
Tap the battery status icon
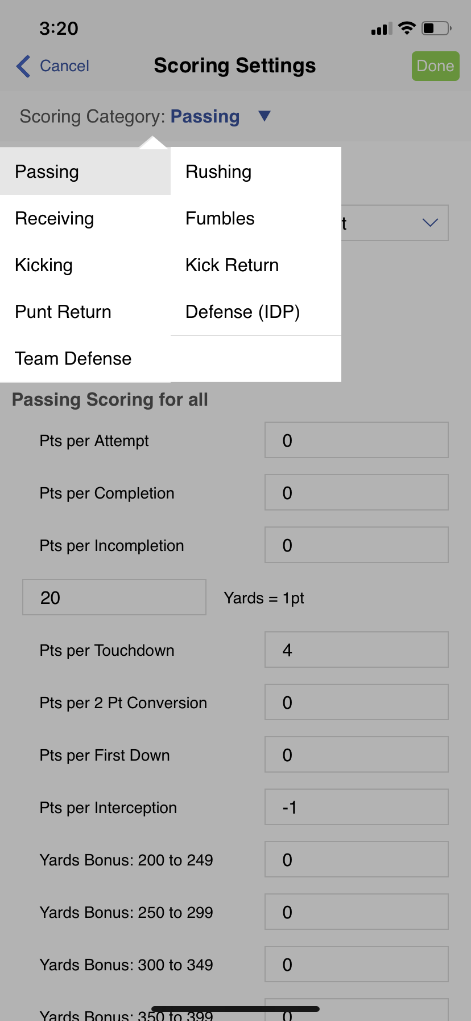pyautogui.click(x=436, y=28)
